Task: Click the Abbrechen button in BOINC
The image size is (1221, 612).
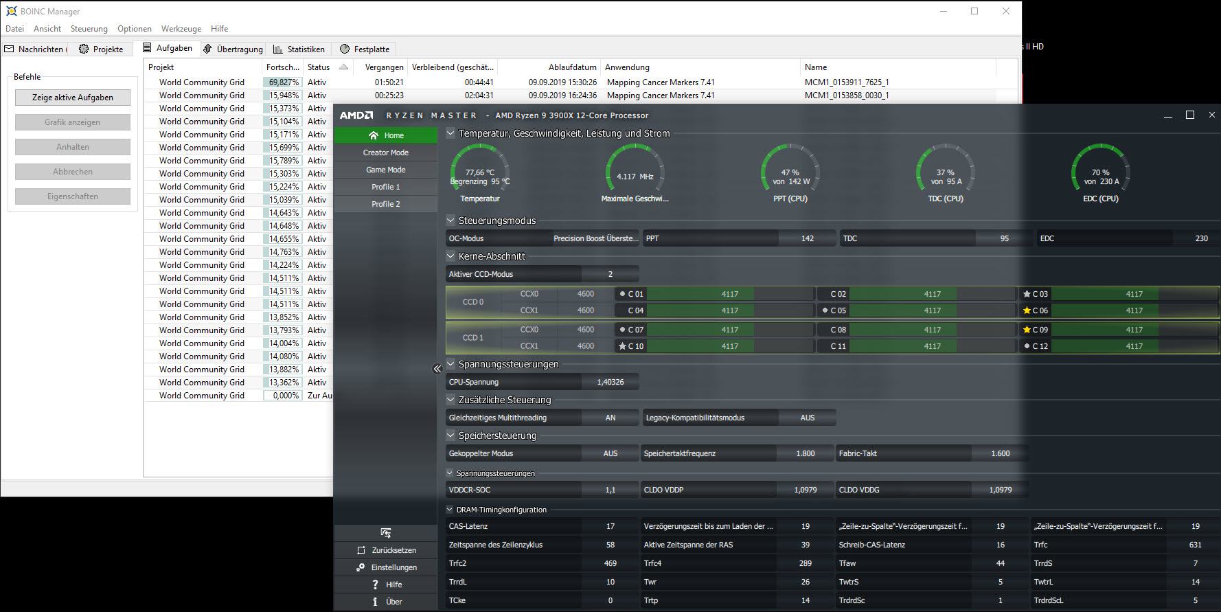Action: 73,172
